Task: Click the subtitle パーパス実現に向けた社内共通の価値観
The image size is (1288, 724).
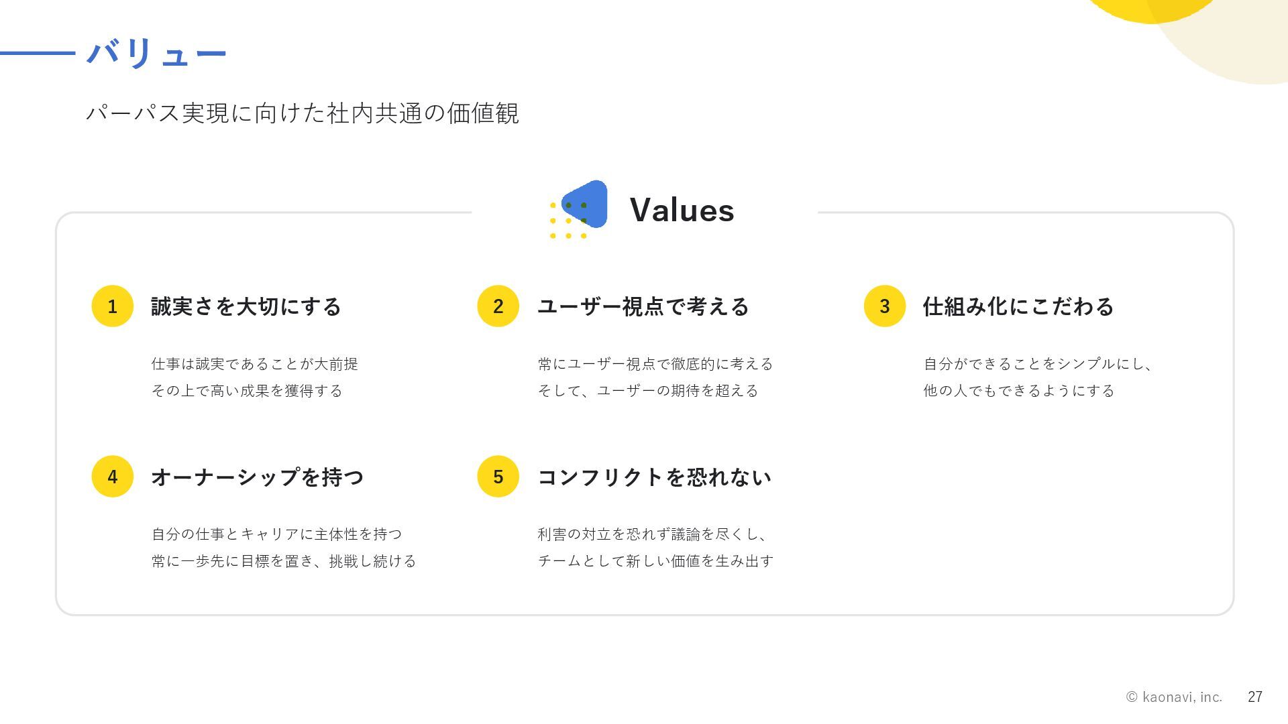Action: 302,113
